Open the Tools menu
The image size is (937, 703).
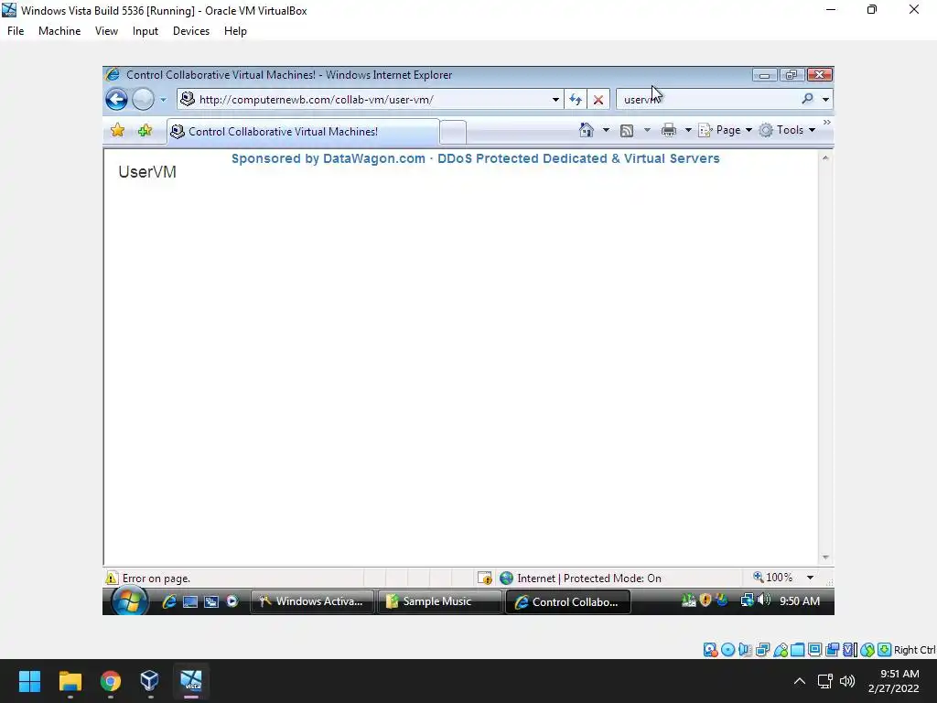point(787,130)
